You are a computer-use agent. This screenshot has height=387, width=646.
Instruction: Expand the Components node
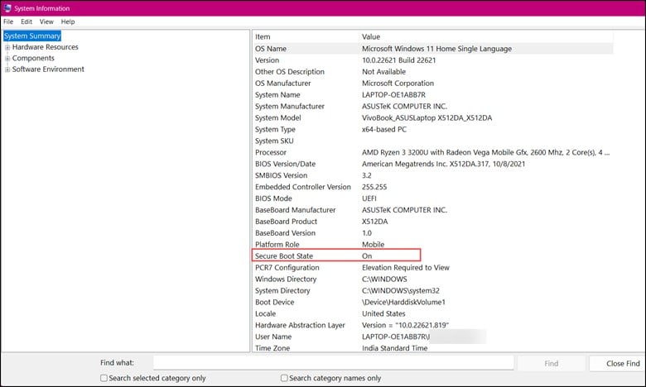click(x=7, y=59)
